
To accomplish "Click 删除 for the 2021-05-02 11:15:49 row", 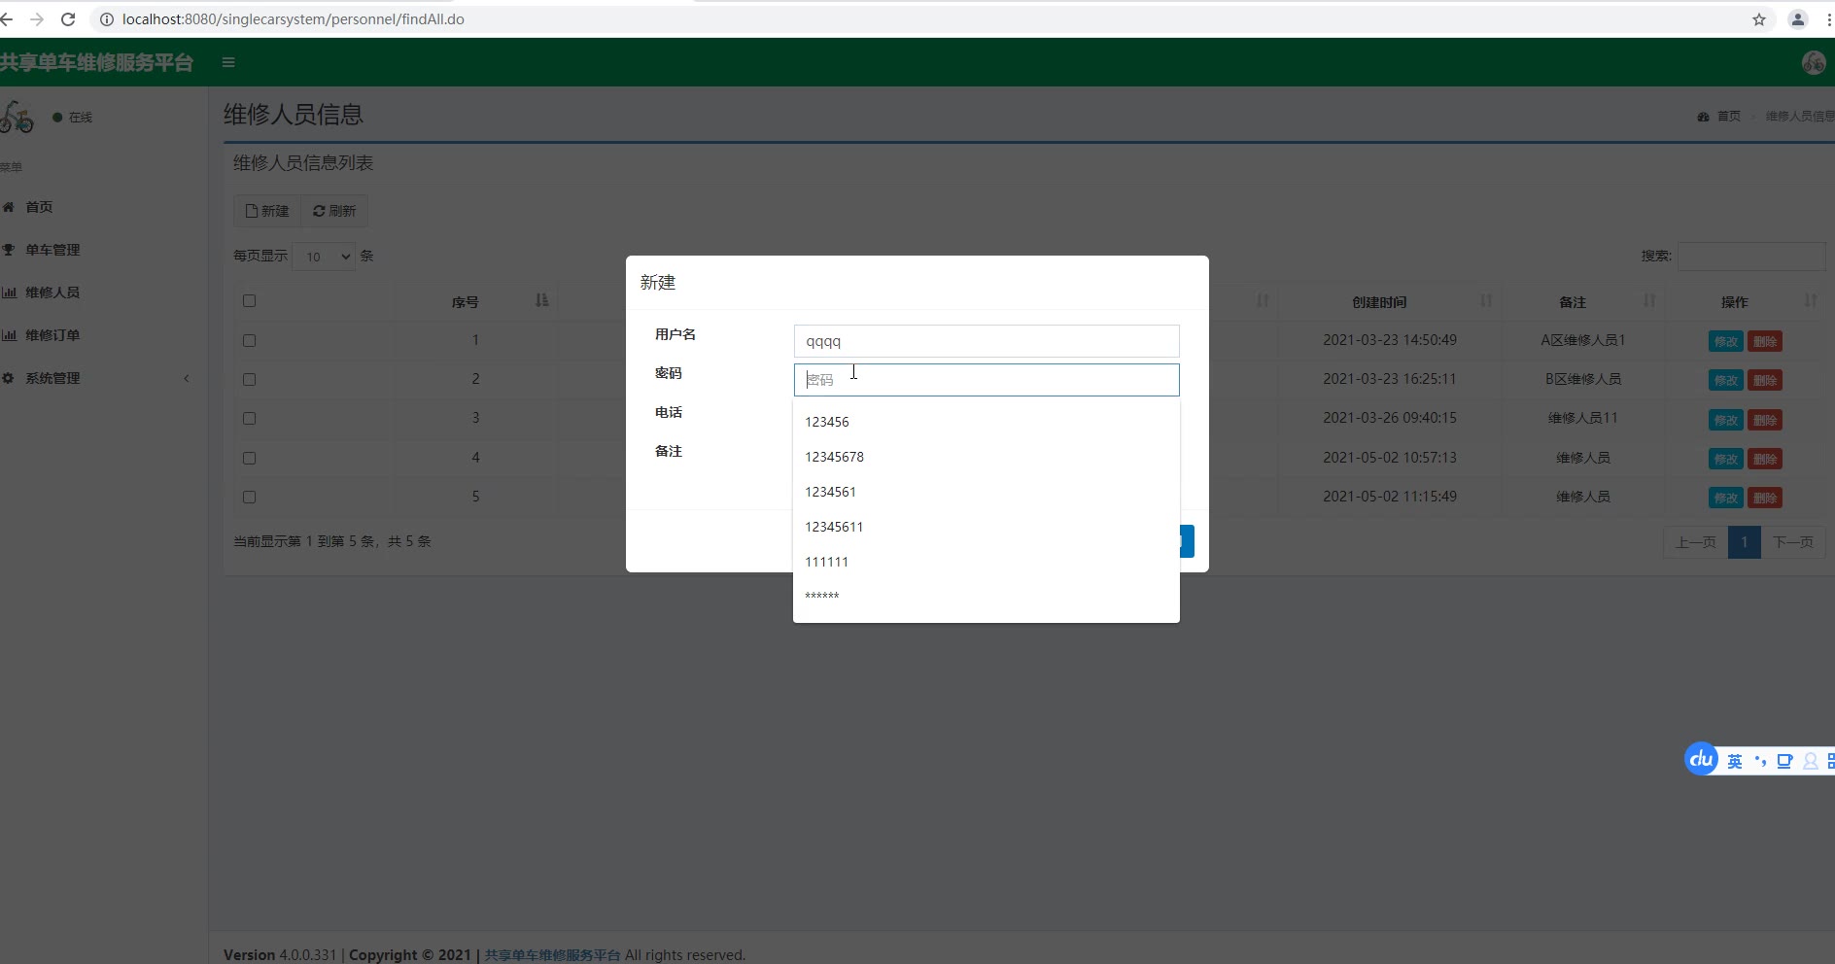I will (1765, 498).
